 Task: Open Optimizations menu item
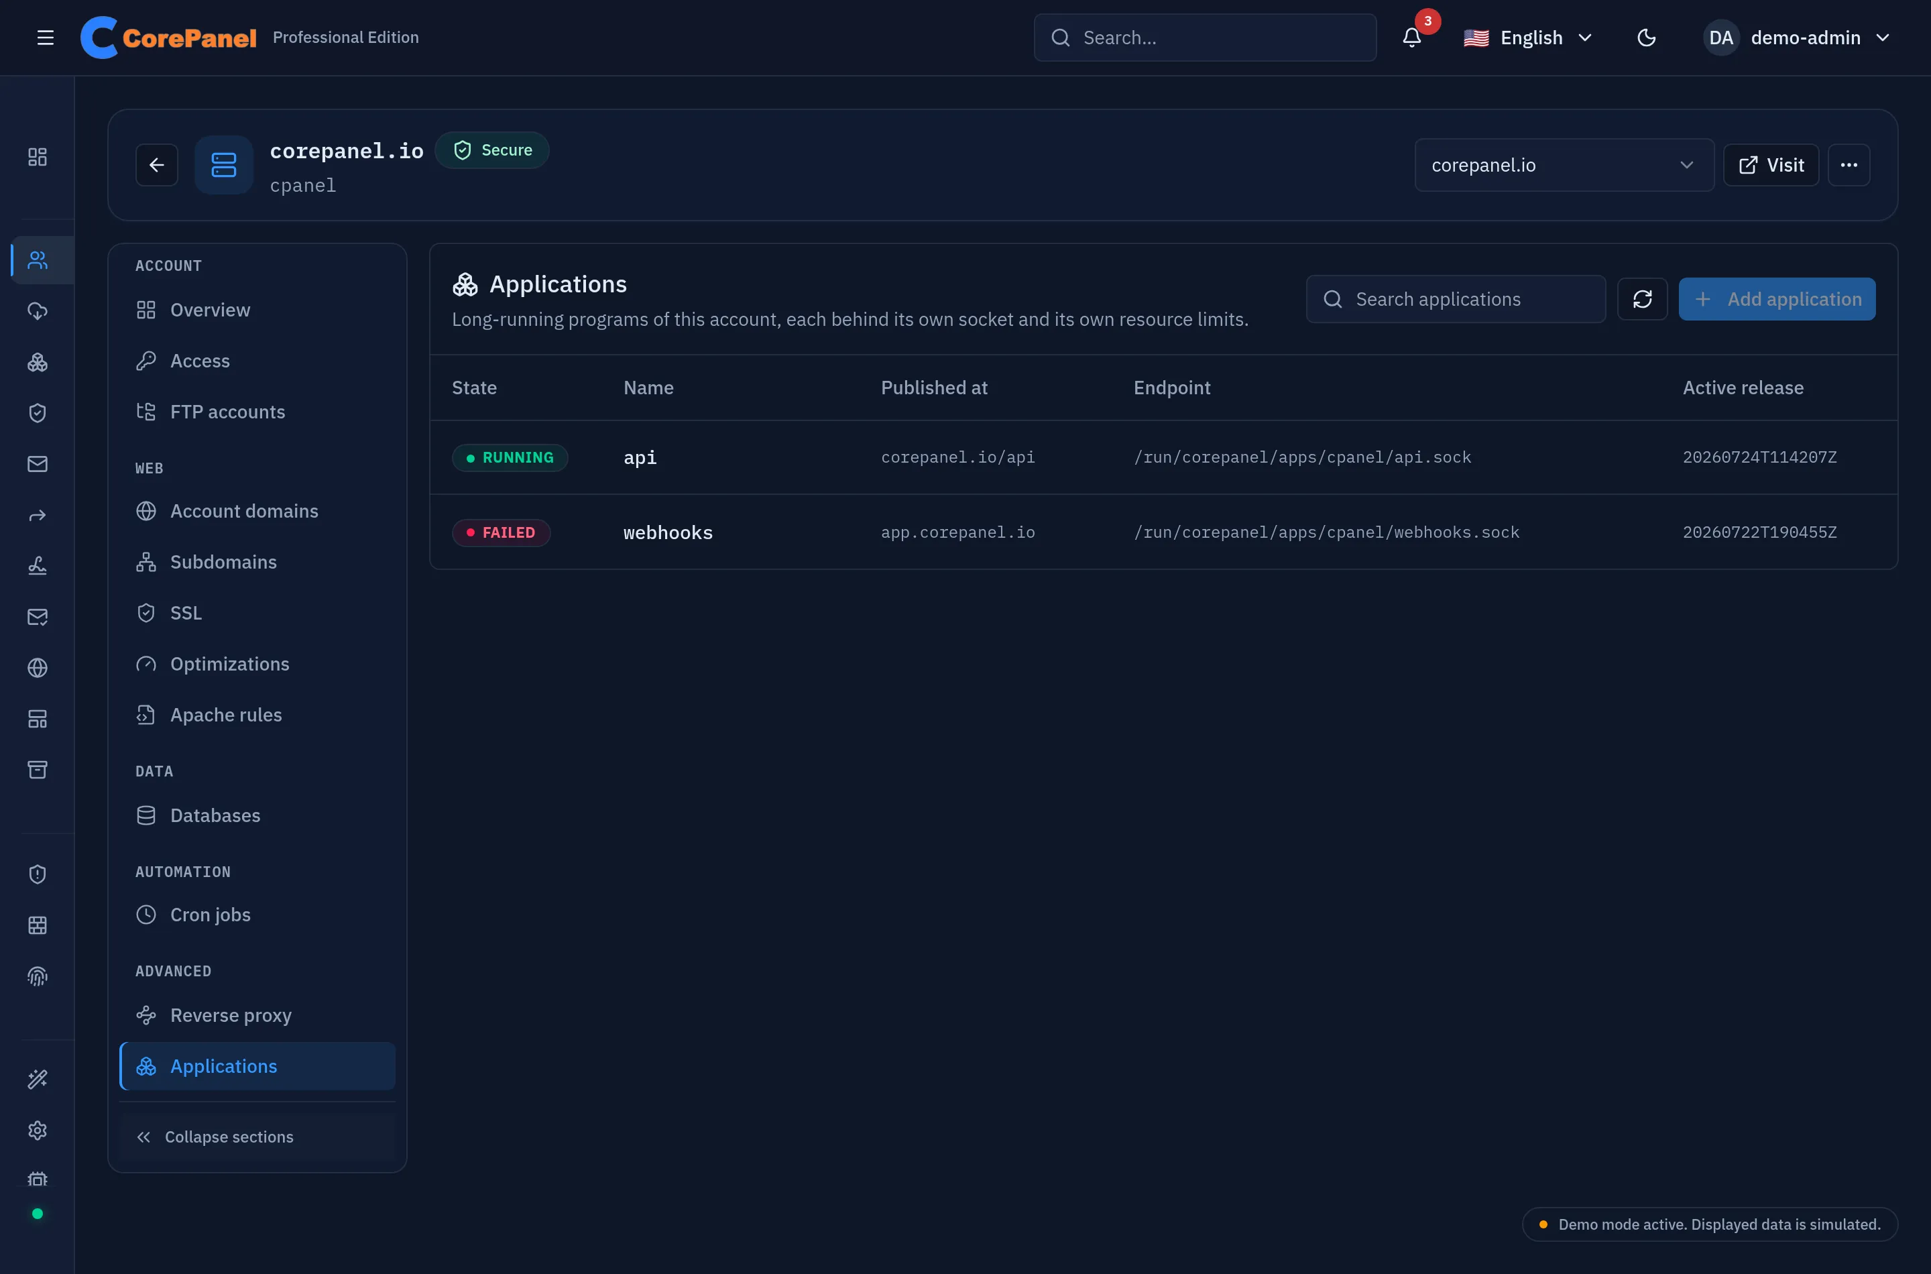(257, 664)
